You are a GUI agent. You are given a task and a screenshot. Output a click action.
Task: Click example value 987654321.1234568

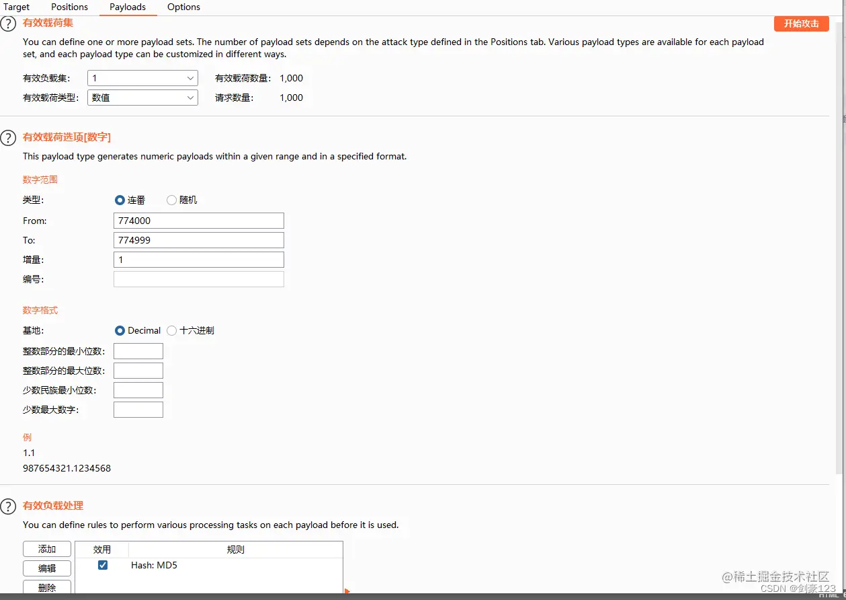click(67, 468)
